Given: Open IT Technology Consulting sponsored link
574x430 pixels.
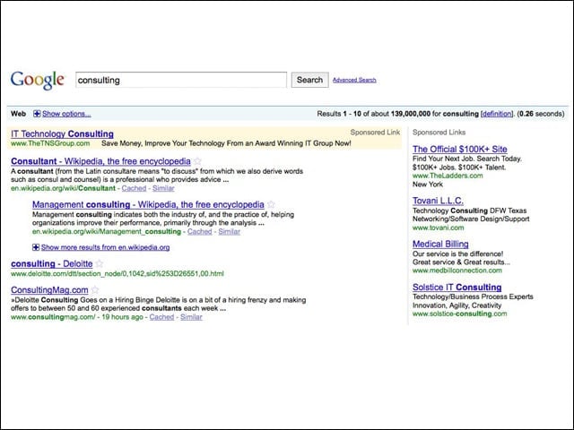Looking at the screenshot, I should (x=62, y=133).
